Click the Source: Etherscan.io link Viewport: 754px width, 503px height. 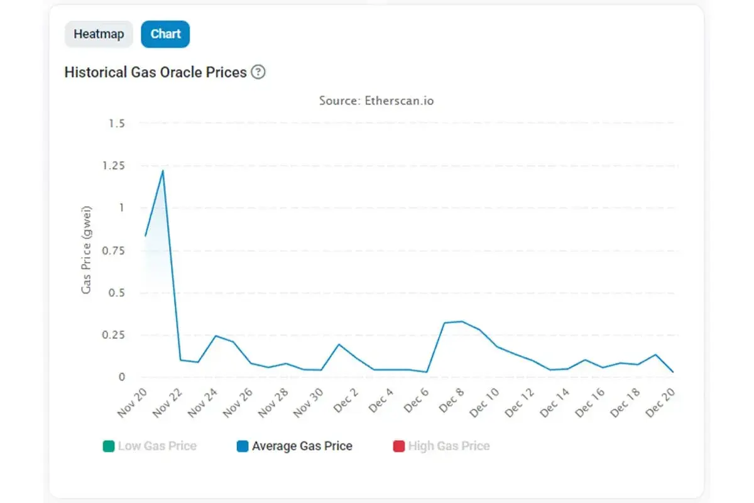[x=376, y=101]
